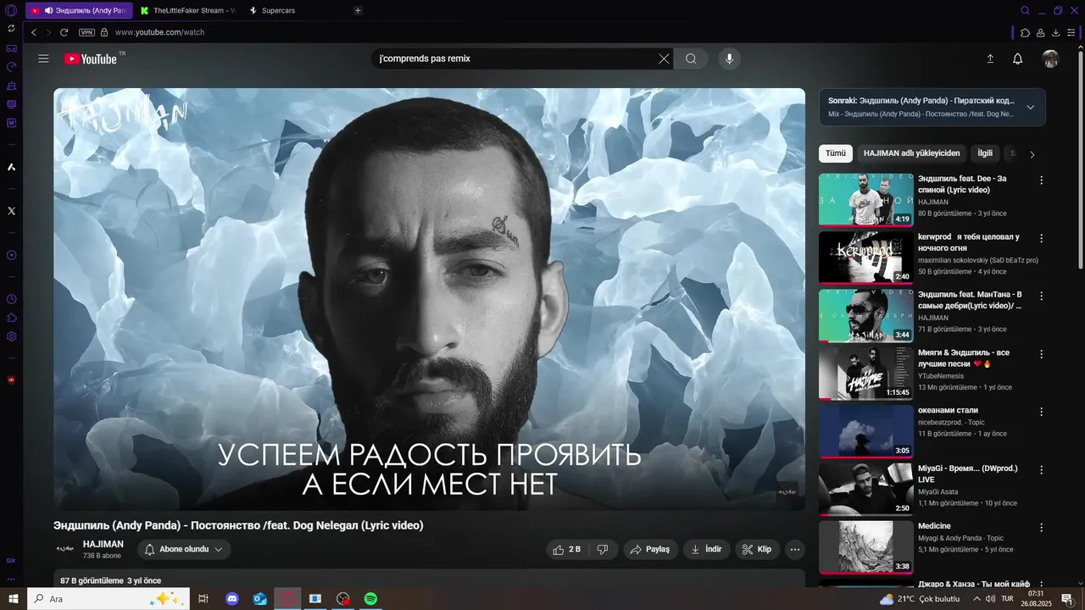Start voice search with the microphone
Screen dimensions: 1085x610
point(729,58)
